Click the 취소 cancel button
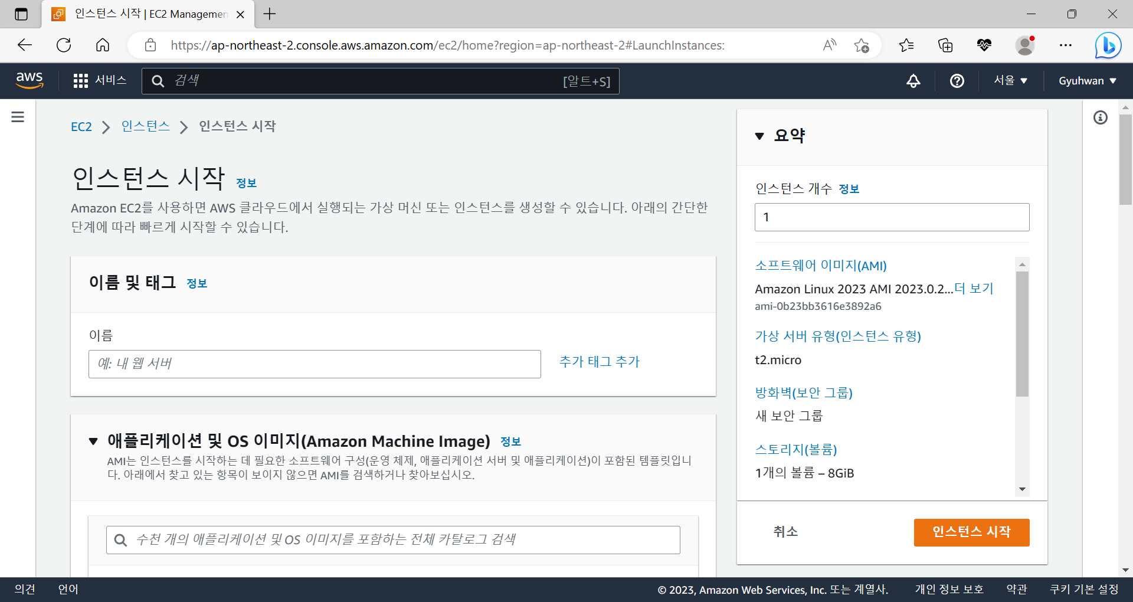This screenshot has width=1133, height=602. pos(785,532)
